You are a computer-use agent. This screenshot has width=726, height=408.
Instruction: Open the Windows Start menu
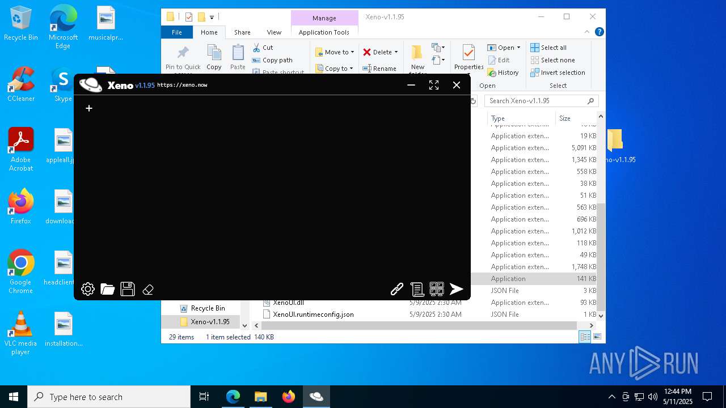(x=14, y=397)
